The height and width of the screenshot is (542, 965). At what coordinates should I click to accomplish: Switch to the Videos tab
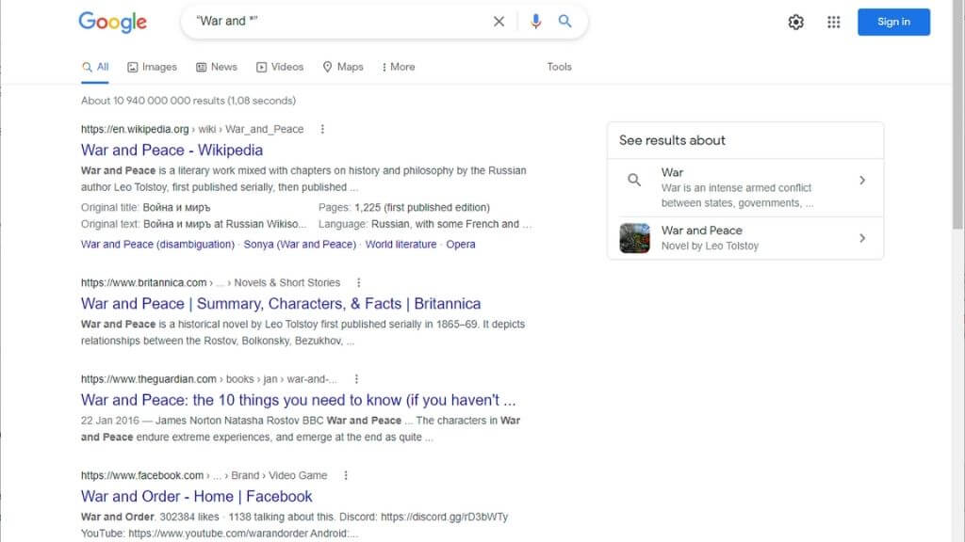(x=280, y=67)
